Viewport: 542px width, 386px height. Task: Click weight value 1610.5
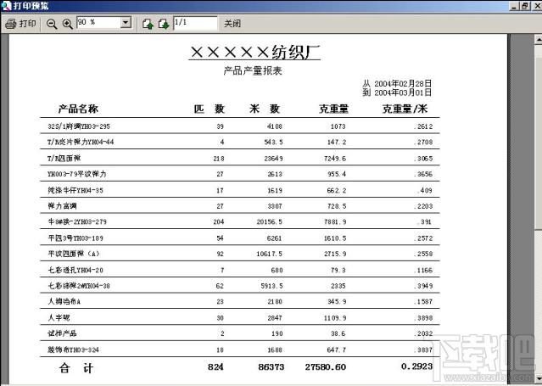tap(335, 238)
